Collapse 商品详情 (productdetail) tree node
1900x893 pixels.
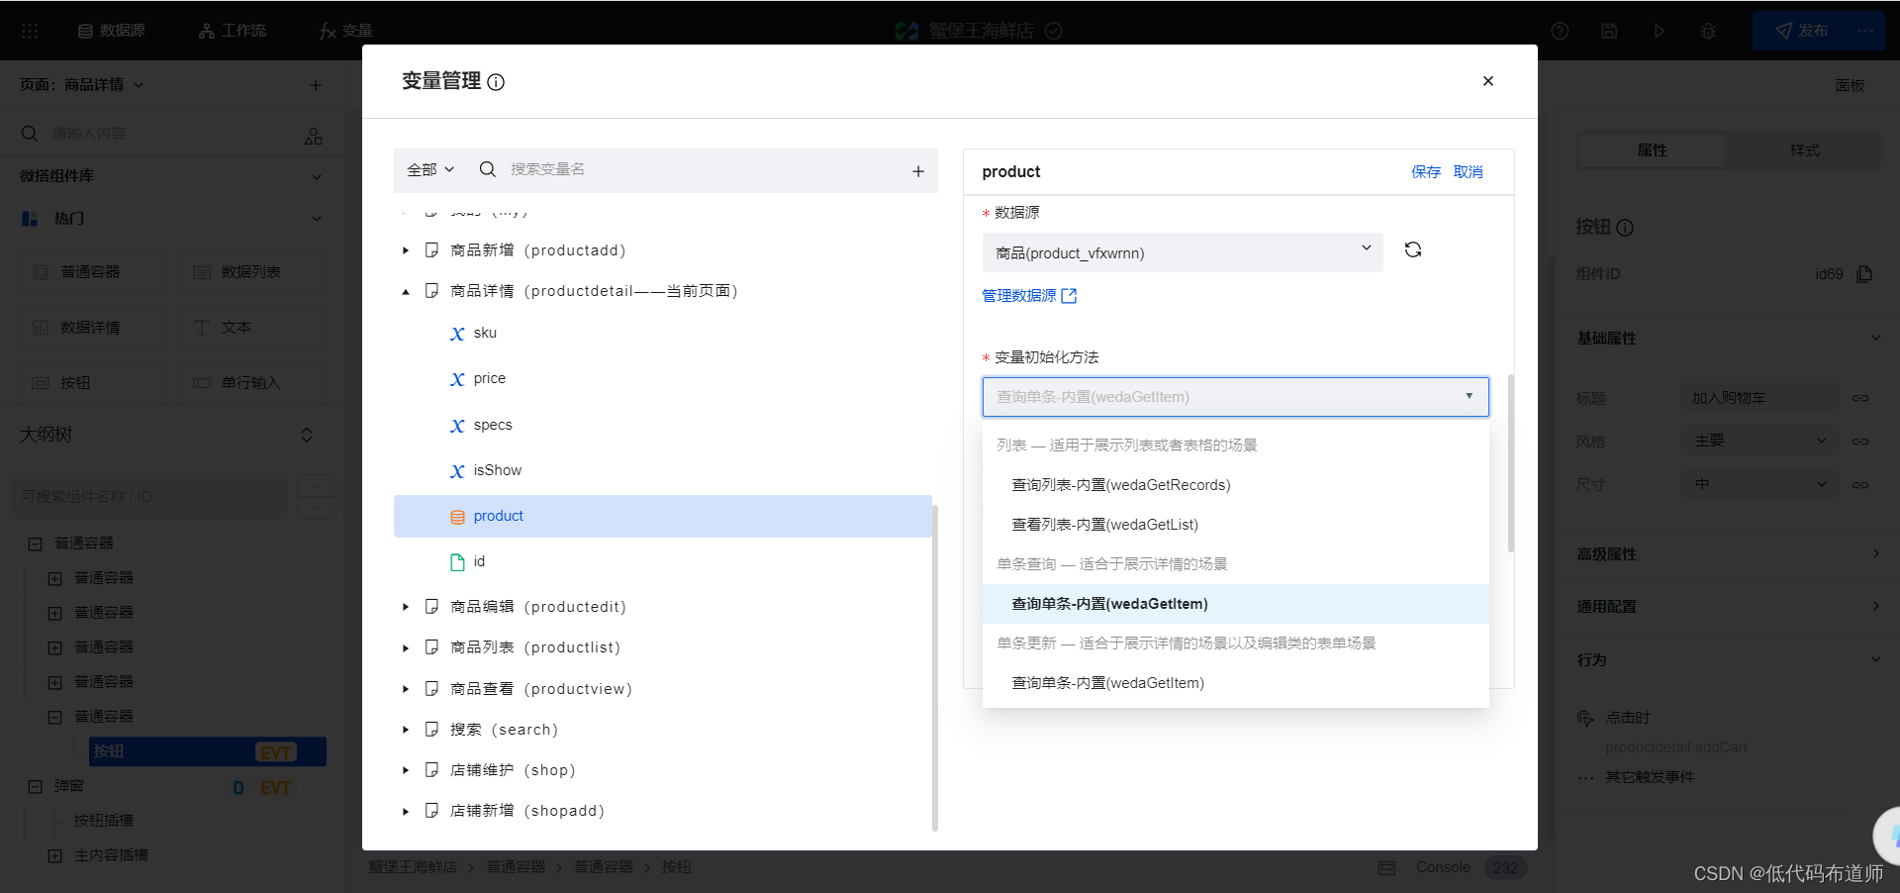[406, 291]
